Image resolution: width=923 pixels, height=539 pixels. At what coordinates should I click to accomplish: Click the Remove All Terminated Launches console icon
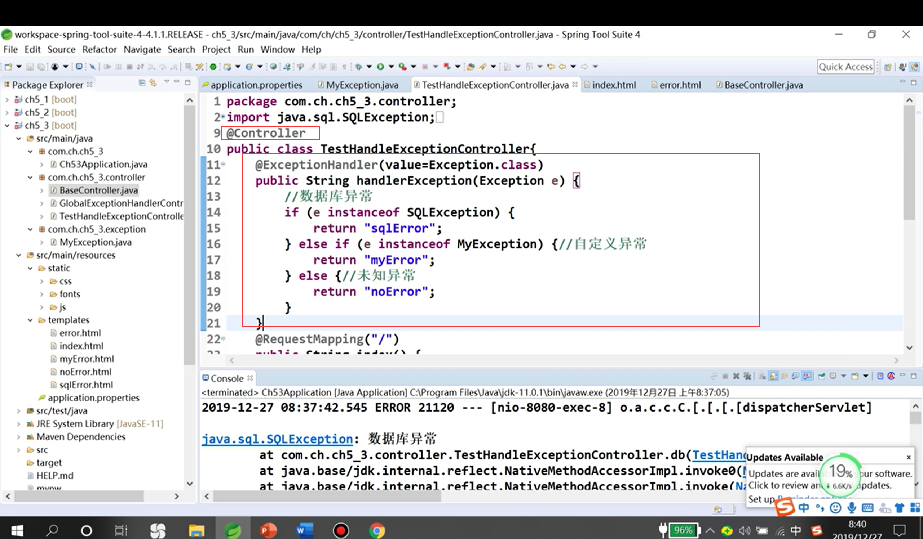[747, 376]
